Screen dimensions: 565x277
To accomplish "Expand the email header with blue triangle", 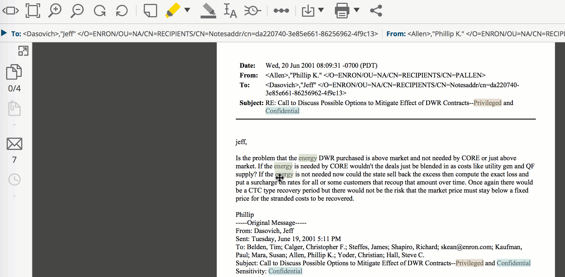I will tap(4, 33).
